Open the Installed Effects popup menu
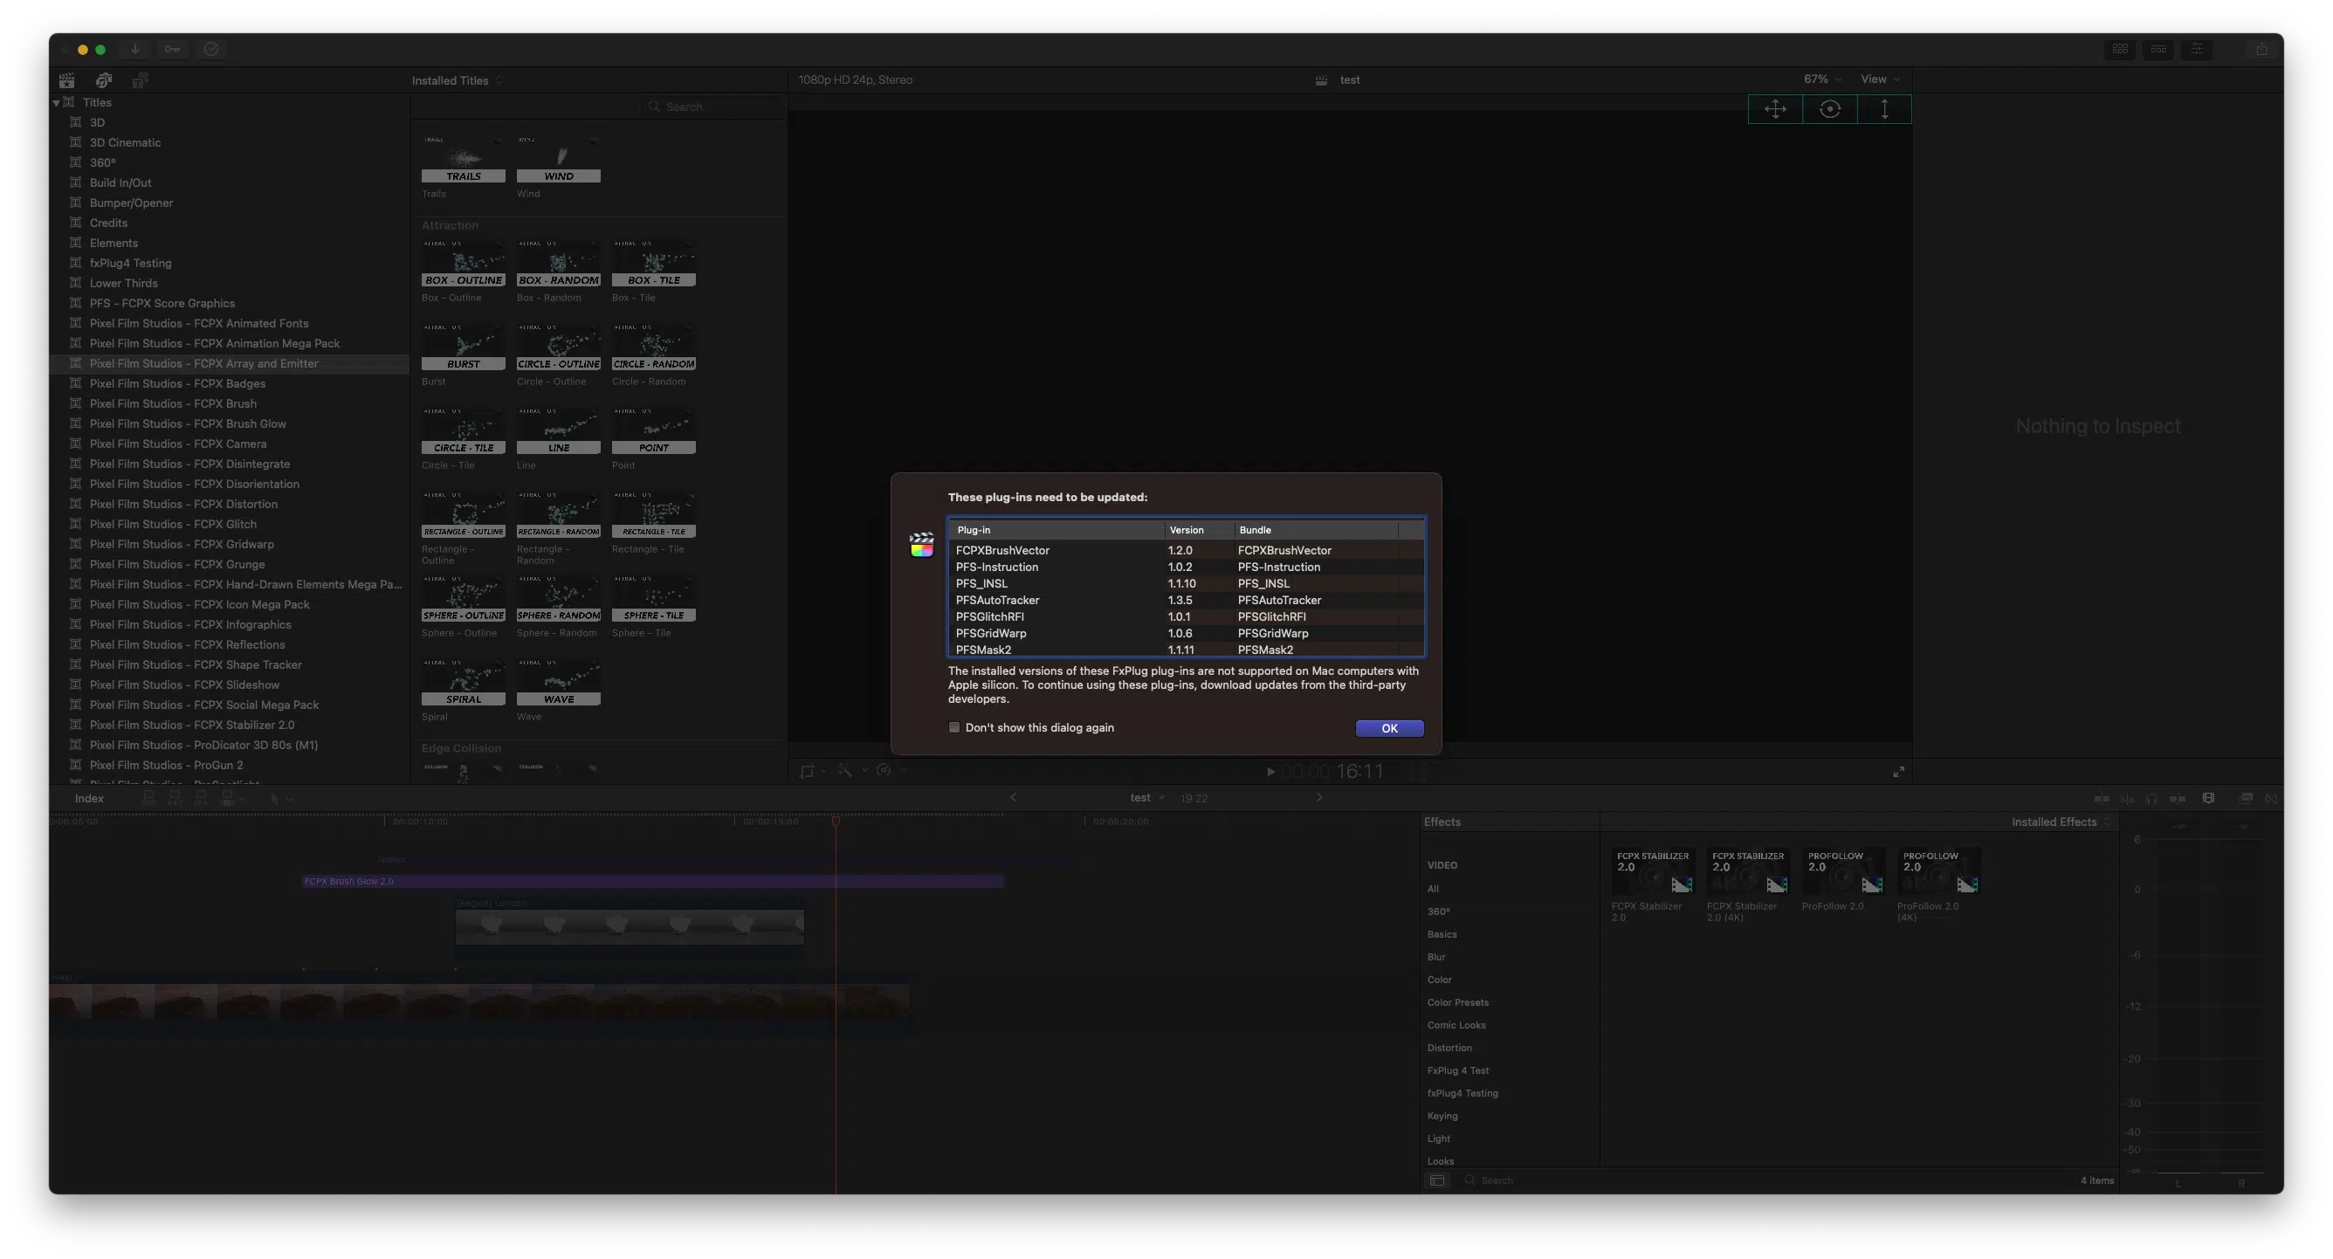Screen dimensions: 2333x1259 pyautogui.click(x=2061, y=822)
